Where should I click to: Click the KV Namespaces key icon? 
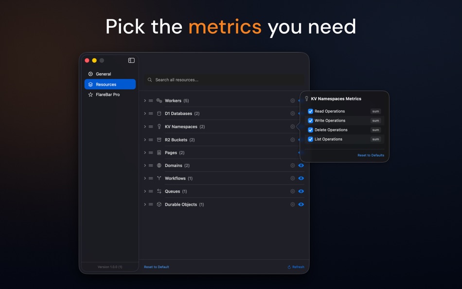[159, 126]
